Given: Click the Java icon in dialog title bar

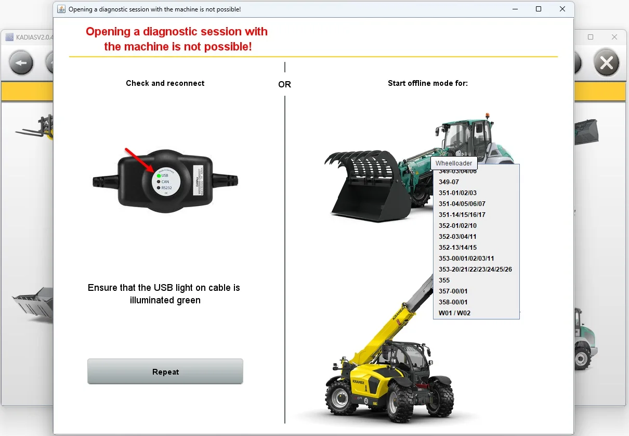Looking at the screenshot, I should (61, 9).
